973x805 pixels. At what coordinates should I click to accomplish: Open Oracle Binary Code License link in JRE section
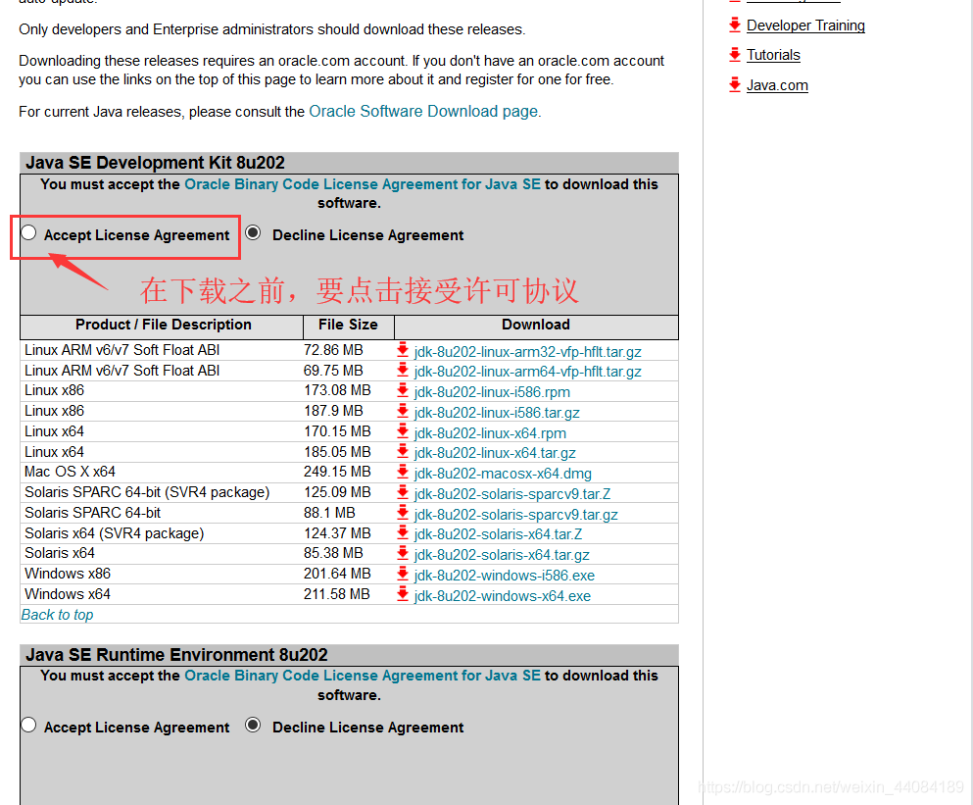coord(363,676)
